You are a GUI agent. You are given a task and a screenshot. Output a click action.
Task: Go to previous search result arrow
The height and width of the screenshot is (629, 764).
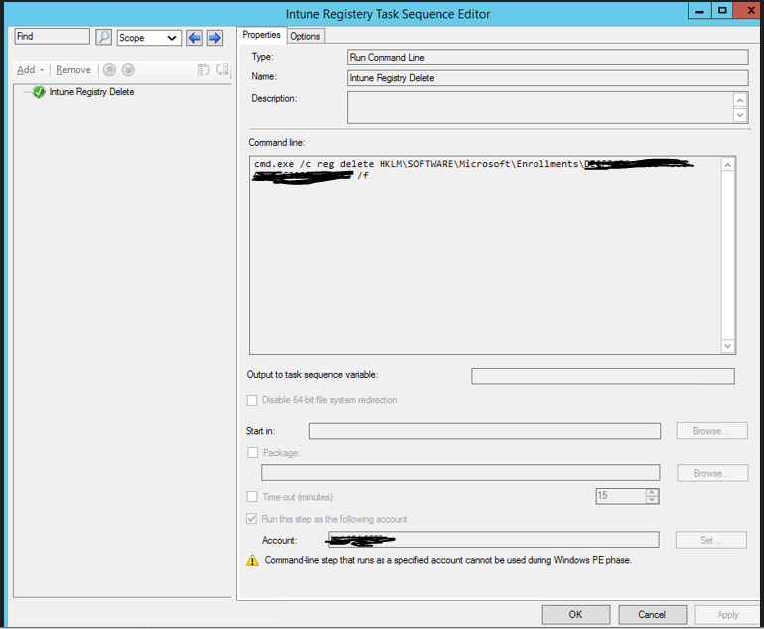194,38
